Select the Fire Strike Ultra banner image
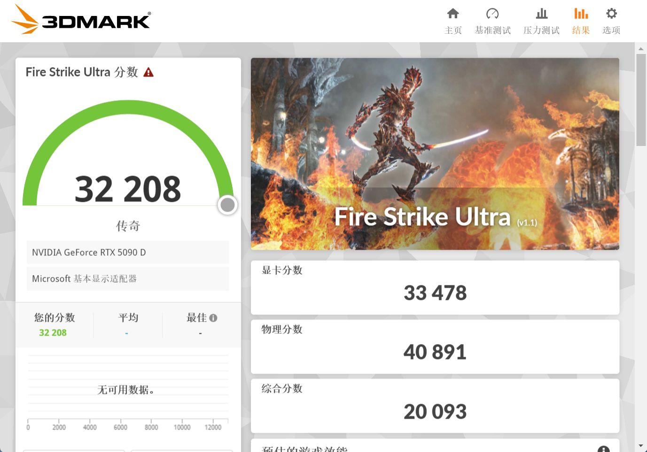The height and width of the screenshot is (452, 647). click(x=435, y=154)
